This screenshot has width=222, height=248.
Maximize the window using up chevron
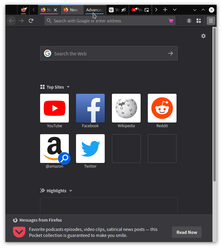pyautogui.click(x=203, y=10)
